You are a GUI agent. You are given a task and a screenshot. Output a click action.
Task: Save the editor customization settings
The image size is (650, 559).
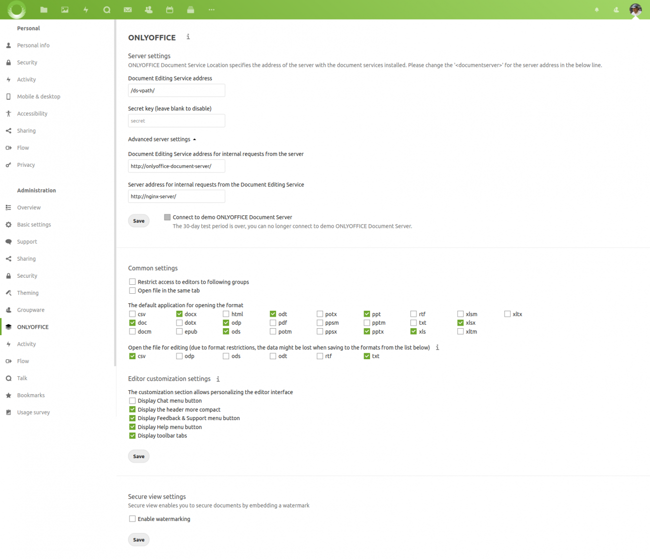[x=139, y=456]
